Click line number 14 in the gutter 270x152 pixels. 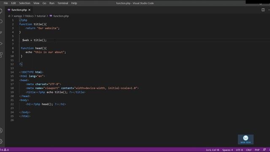click(12, 72)
